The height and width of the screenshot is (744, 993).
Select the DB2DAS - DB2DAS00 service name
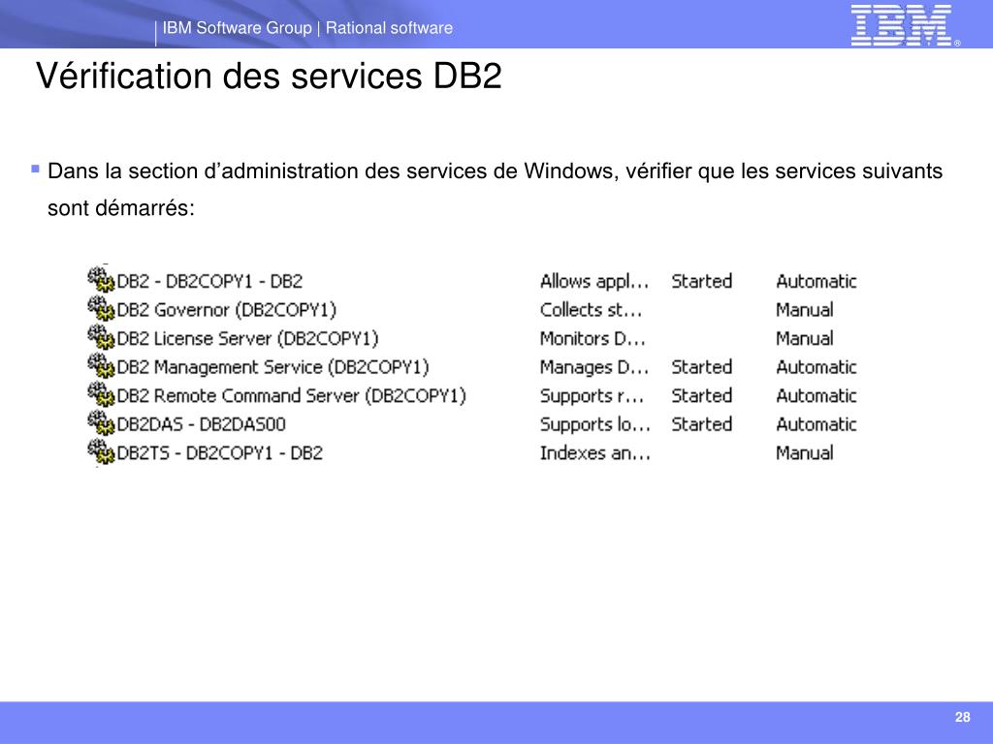pos(202,424)
